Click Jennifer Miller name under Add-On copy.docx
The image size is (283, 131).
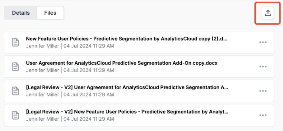point(43,70)
